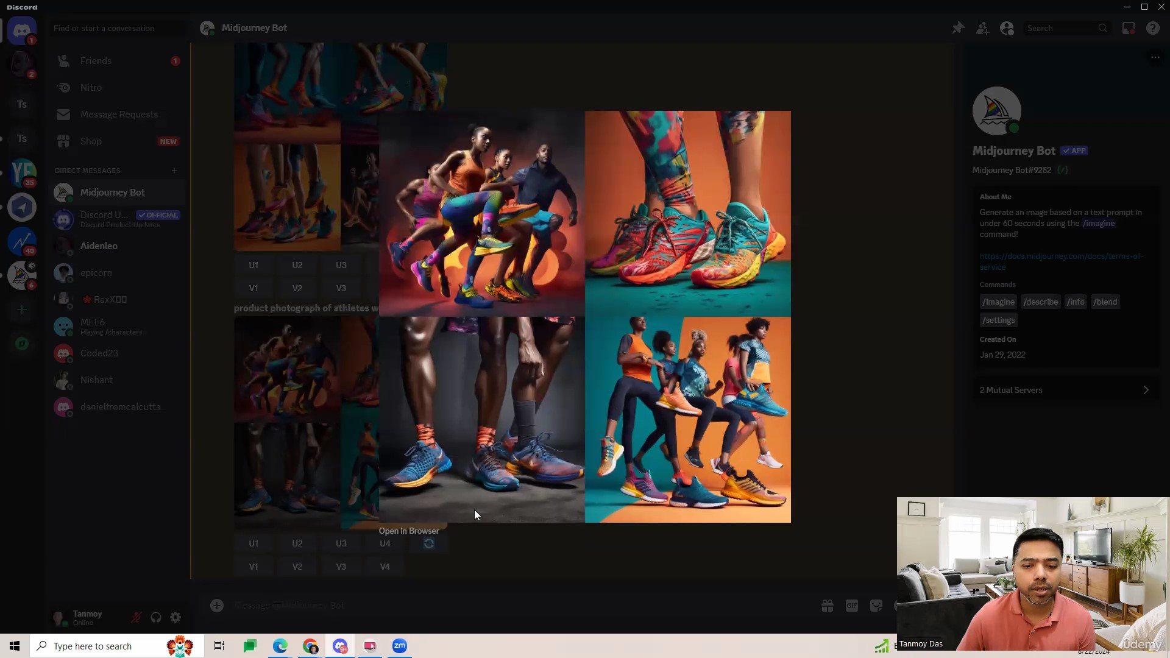Open the danielfromcalcutta direct message
Viewport: 1170px width, 658px height.
(117, 407)
